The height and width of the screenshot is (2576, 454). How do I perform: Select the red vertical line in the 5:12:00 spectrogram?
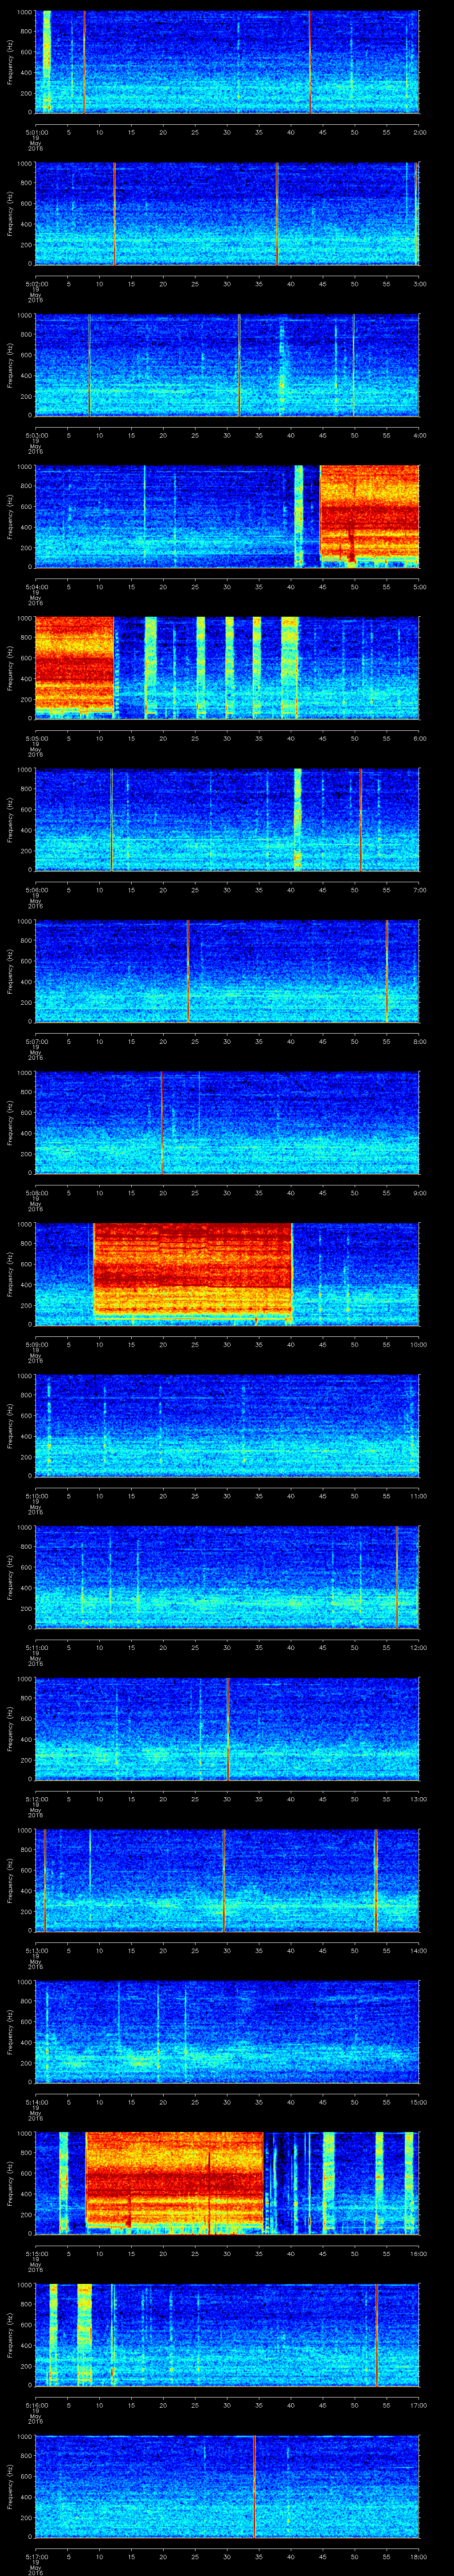(x=228, y=1728)
